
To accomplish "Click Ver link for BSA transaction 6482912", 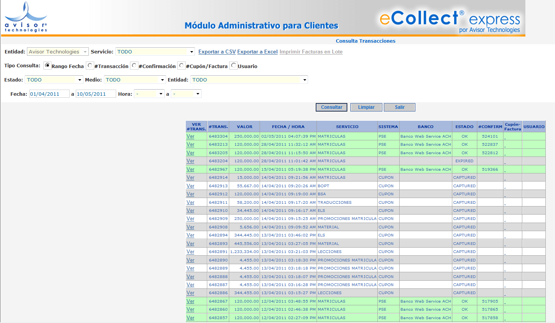I will pyautogui.click(x=190, y=194).
